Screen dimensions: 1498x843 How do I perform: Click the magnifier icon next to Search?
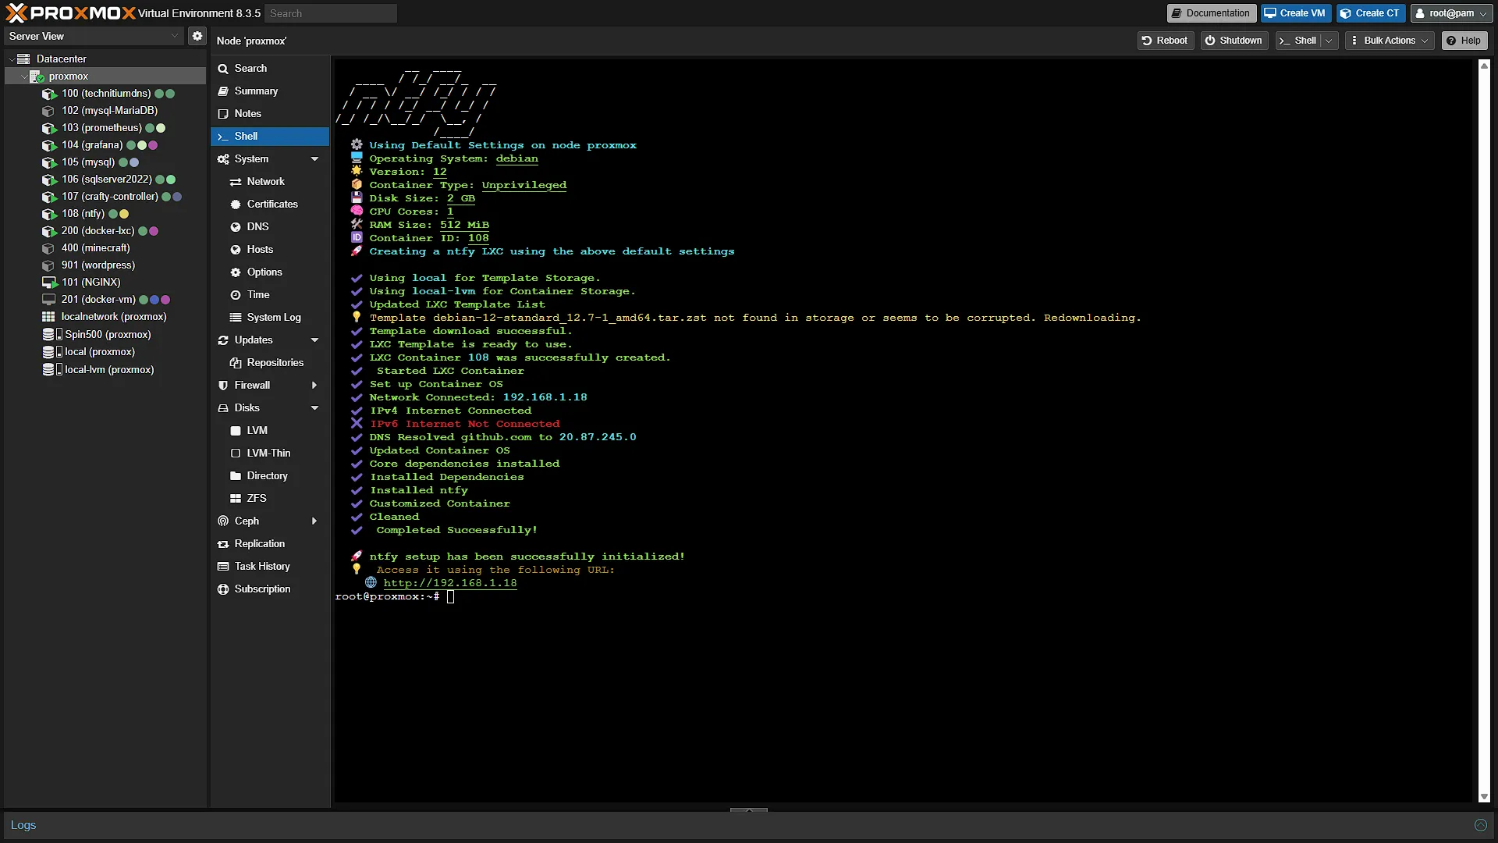223,69
